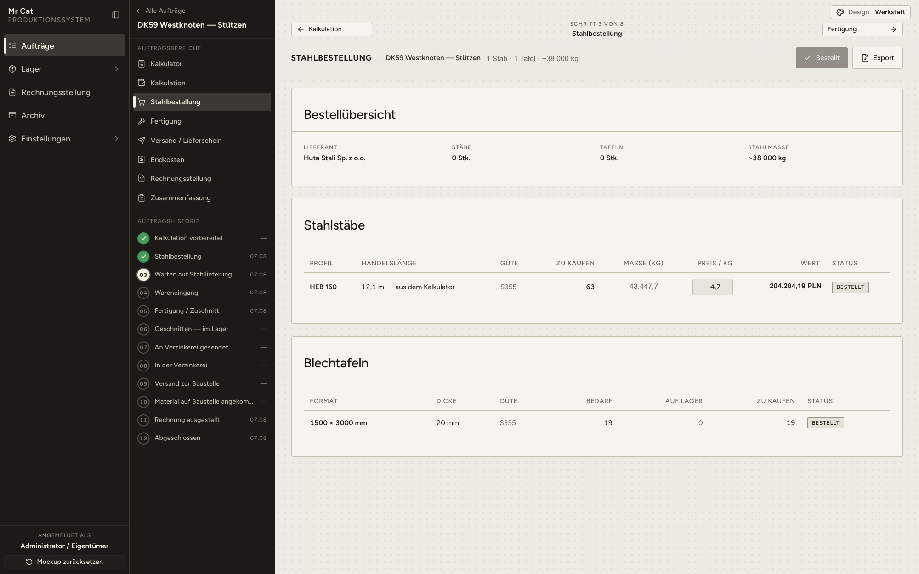Screen dimensions: 919x574
Task: Click BESTELLT status badge in HEB 160 row
Action: click(x=850, y=287)
